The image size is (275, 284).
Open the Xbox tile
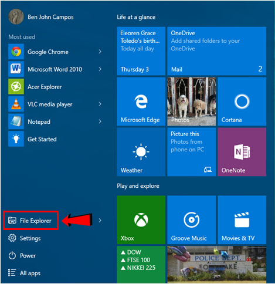[x=141, y=220]
